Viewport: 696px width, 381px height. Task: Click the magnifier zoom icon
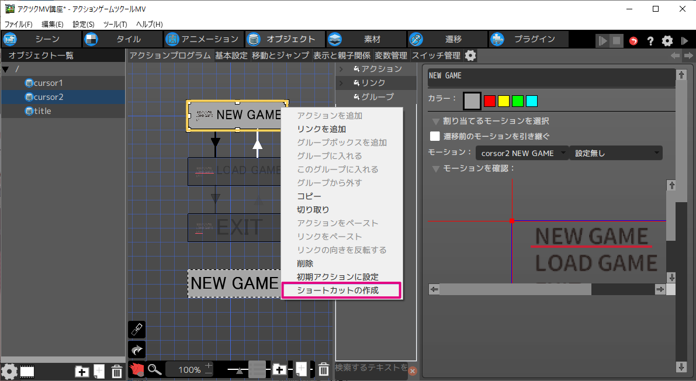pyautogui.click(x=154, y=369)
